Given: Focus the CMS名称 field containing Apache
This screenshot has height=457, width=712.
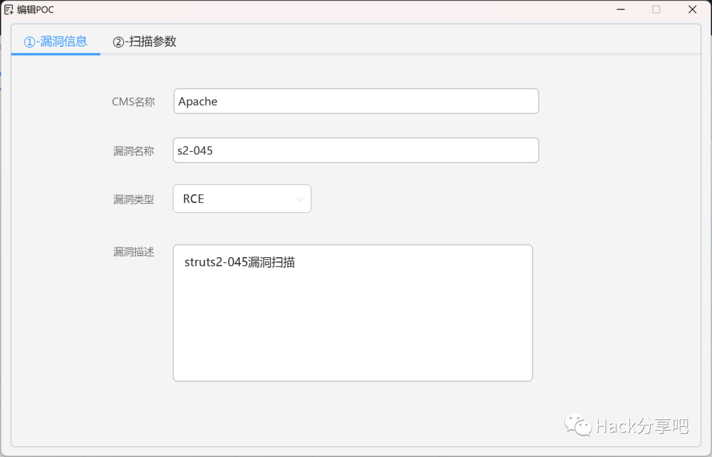Looking at the screenshot, I should (356, 102).
